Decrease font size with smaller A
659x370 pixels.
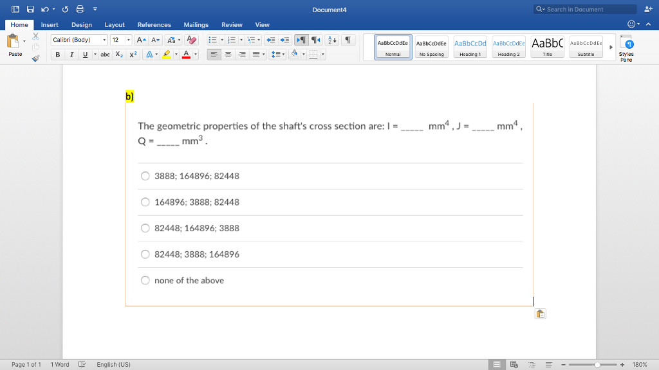click(155, 40)
